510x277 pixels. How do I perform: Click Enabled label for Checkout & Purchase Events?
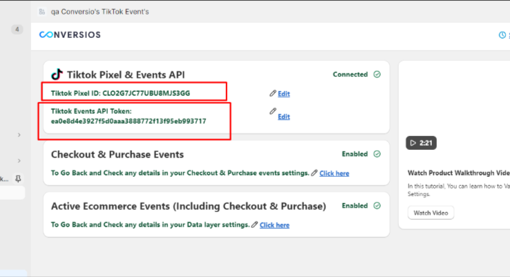(x=355, y=154)
